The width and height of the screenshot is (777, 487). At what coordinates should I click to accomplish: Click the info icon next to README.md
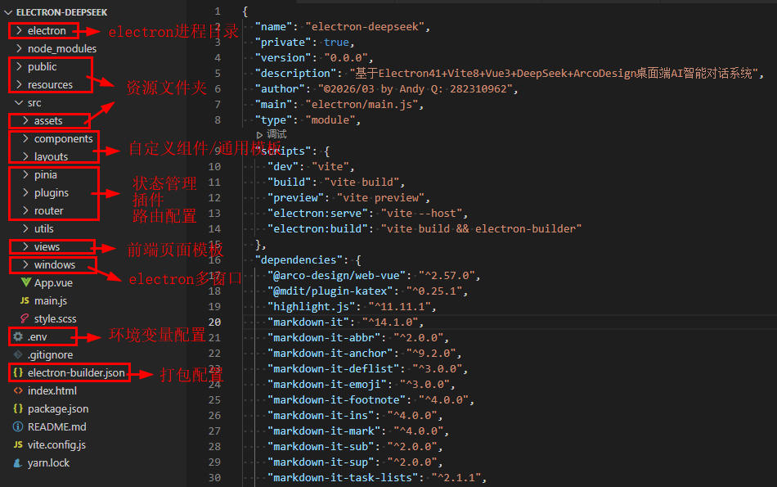[x=18, y=426]
